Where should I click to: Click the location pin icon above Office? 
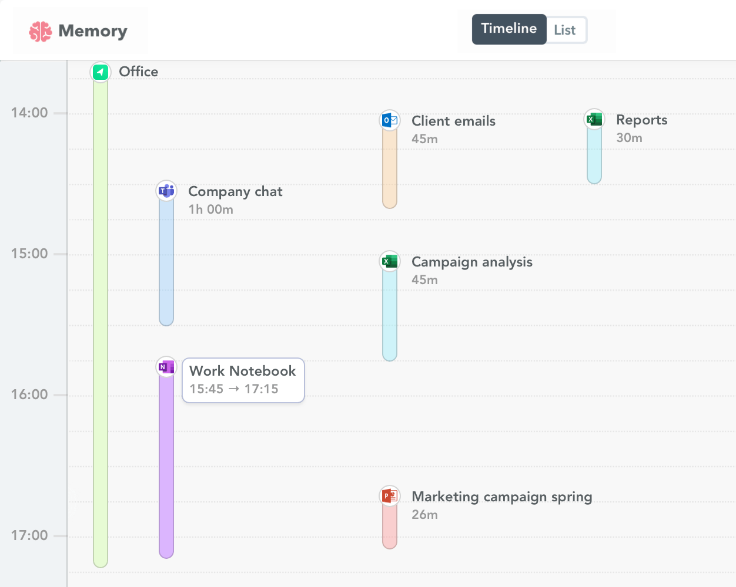point(100,72)
